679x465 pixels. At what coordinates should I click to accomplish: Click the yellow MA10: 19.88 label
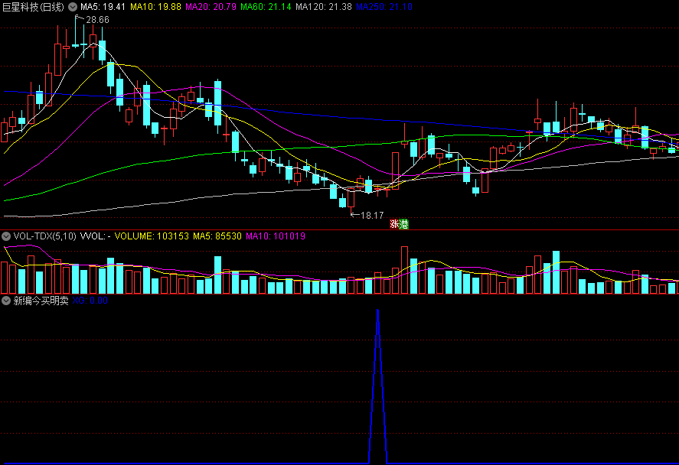(155, 7)
